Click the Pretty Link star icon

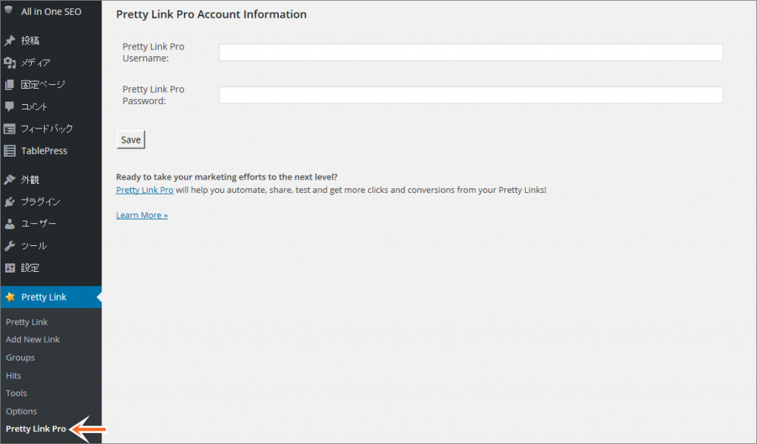tap(12, 296)
